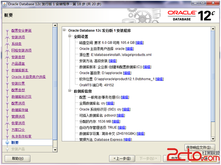221x165 pixels.
Task: Open the 方案口令 step
Action: click(18, 129)
